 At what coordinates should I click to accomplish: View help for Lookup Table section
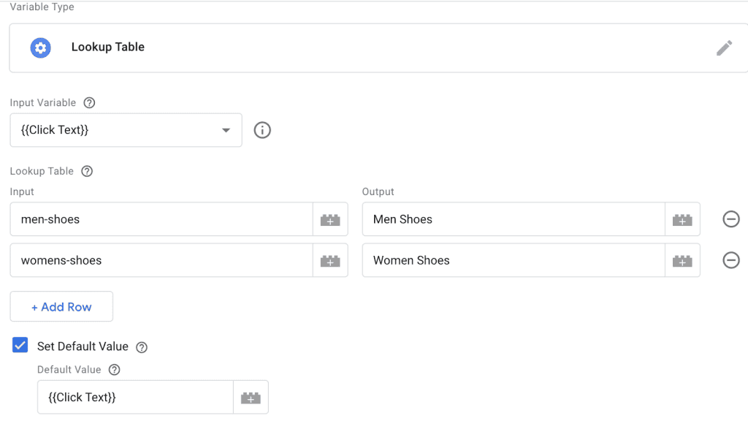(87, 171)
